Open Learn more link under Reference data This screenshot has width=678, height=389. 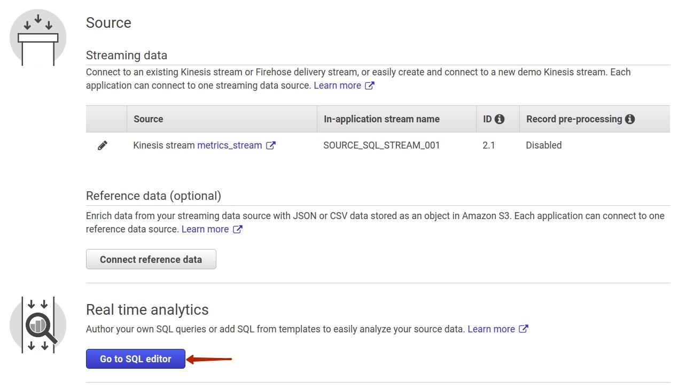tap(205, 229)
